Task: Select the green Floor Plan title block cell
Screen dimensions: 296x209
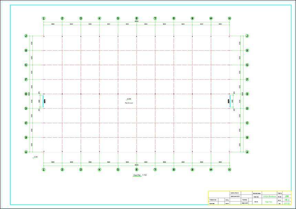Action: [x=269, y=202]
